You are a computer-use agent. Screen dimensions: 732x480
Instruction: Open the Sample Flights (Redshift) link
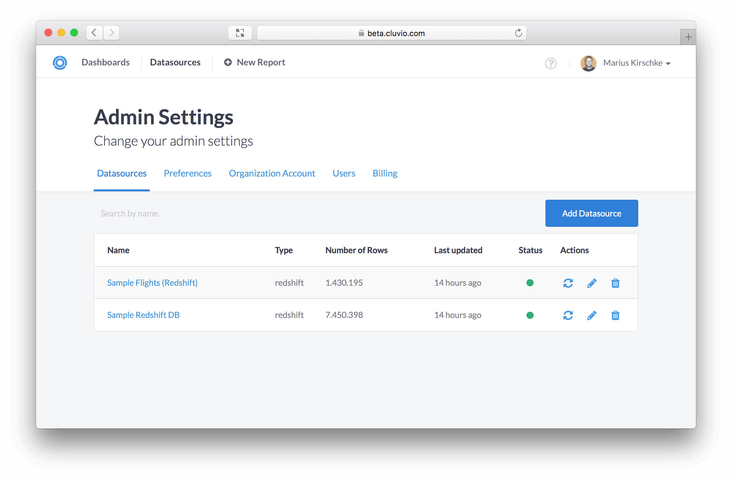pos(152,283)
